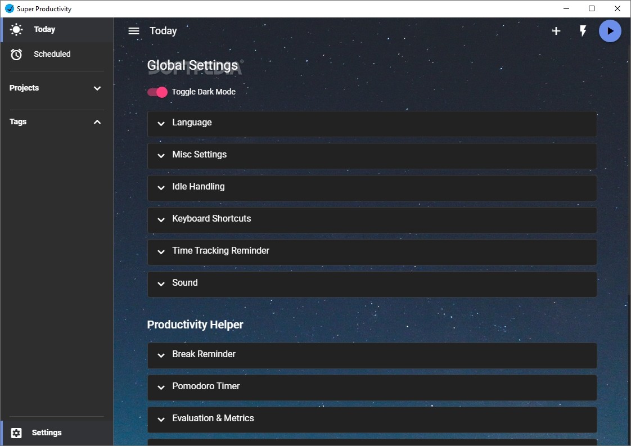The width and height of the screenshot is (631, 446).
Task: Click the alarm clock Scheduled icon
Action: pyautogui.click(x=16, y=55)
